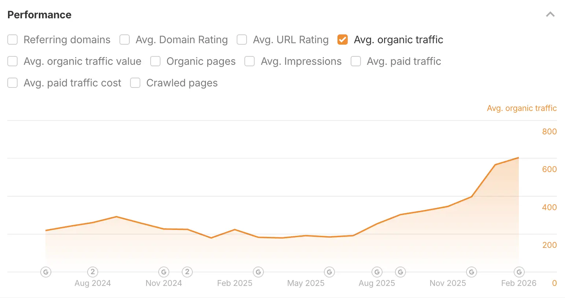Click the chart line peak at Feb 2026
This screenshot has width=565, height=298.
[518, 158]
